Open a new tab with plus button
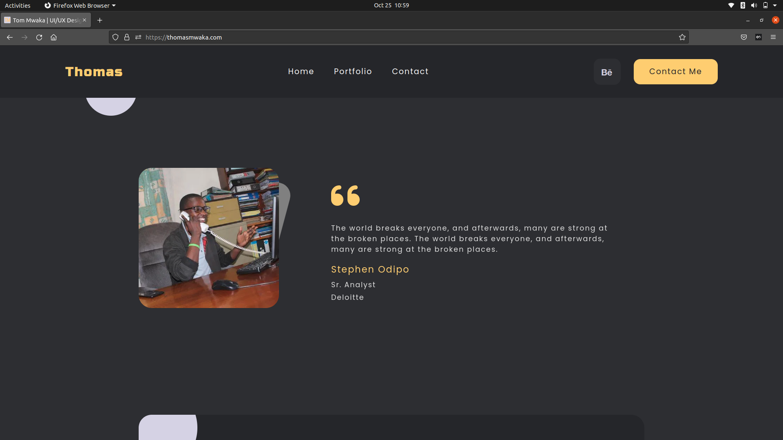The width and height of the screenshot is (783, 440). point(100,20)
